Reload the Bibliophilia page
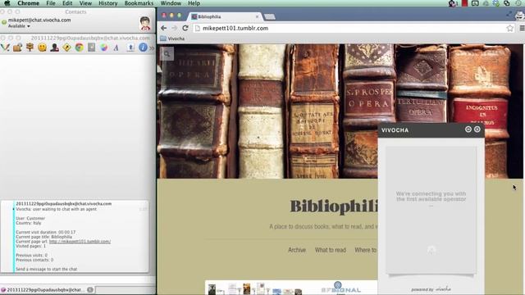 click(x=185, y=28)
